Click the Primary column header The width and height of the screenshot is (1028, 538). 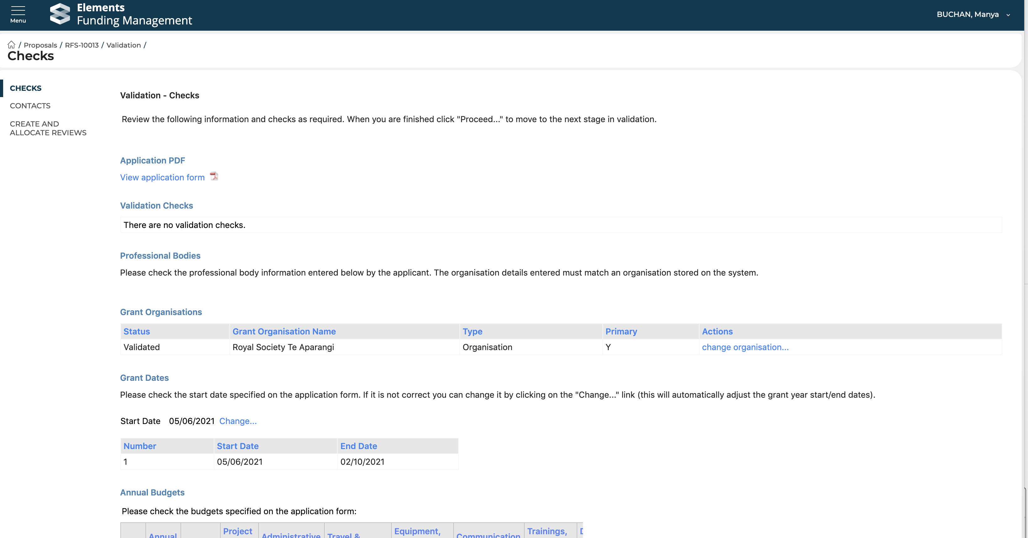click(621, 331)
